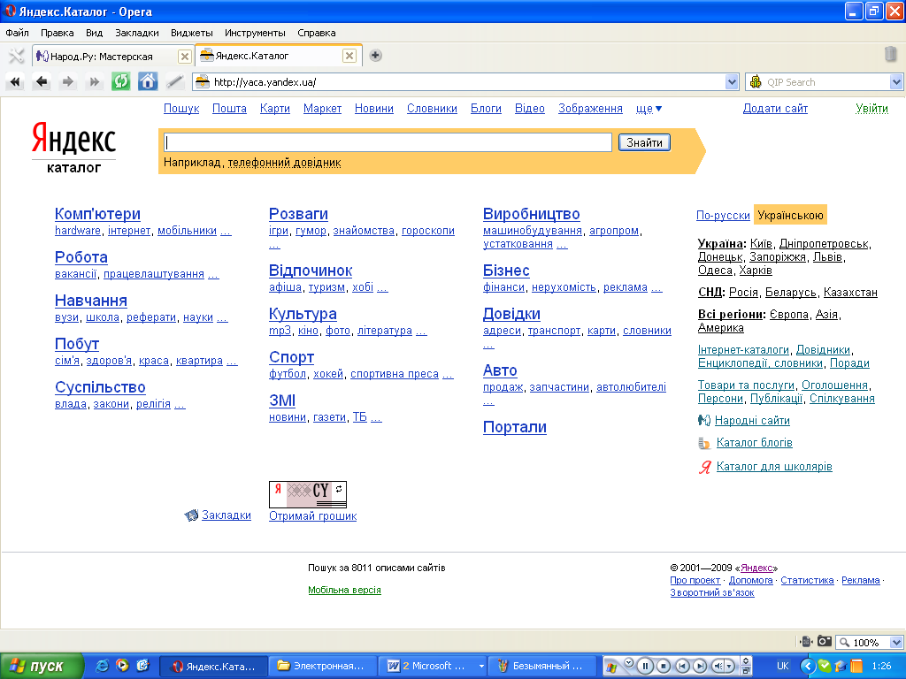Click the Увійти login link

pyautogui.click(x=871, y=109)
